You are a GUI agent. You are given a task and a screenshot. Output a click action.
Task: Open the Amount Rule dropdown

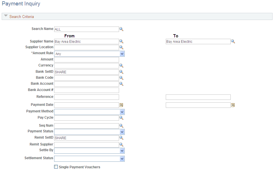pyautogui.click(x=122, y=54)
